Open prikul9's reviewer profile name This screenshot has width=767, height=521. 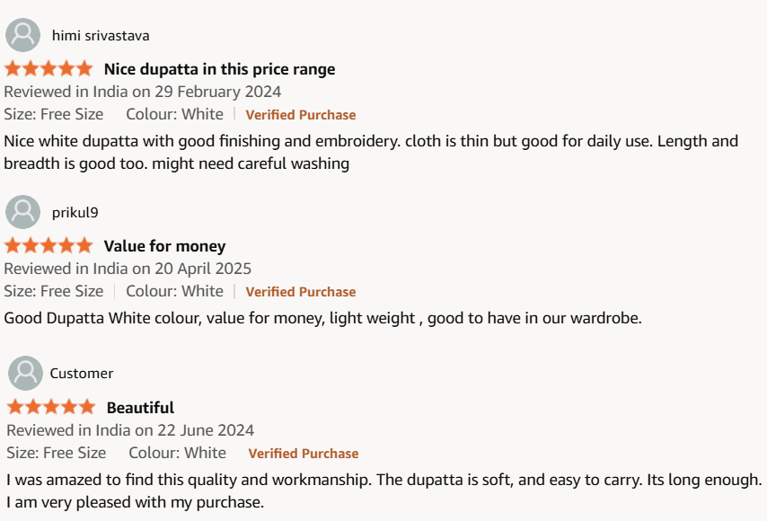click(75, 213)
